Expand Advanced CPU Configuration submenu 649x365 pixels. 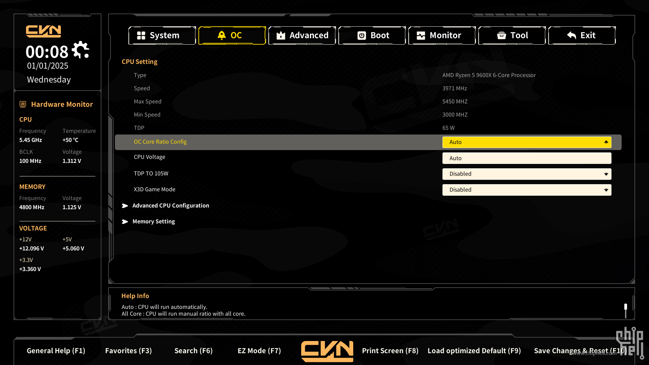[171, 206]
